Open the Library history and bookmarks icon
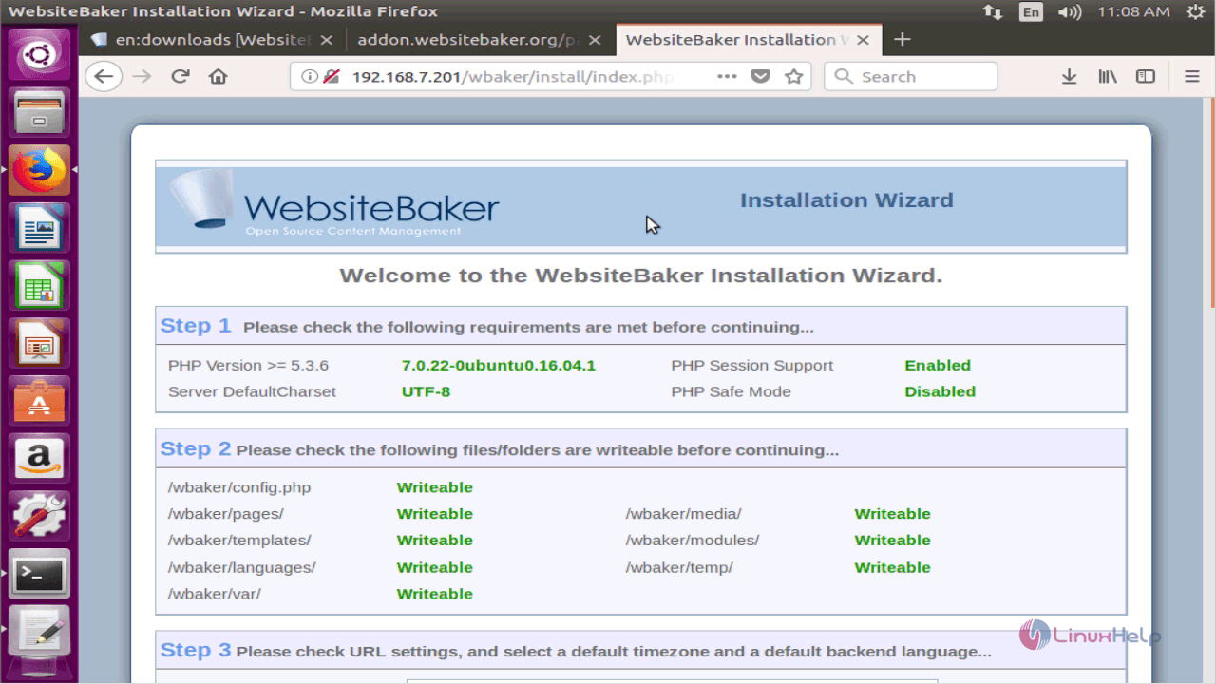Viewport: 1216px width, 684px height. pyautogui.click(x=1108, y=77)
